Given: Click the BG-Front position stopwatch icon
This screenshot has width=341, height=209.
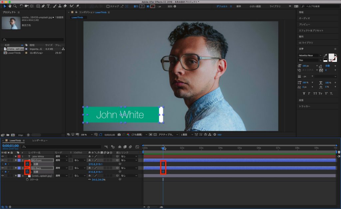Looking at the screenshot, I should (x=27, y=164).
